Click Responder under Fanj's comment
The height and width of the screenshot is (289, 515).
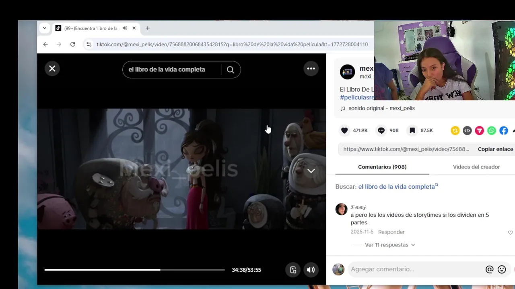pyautogui.click(x=391, y=232)
